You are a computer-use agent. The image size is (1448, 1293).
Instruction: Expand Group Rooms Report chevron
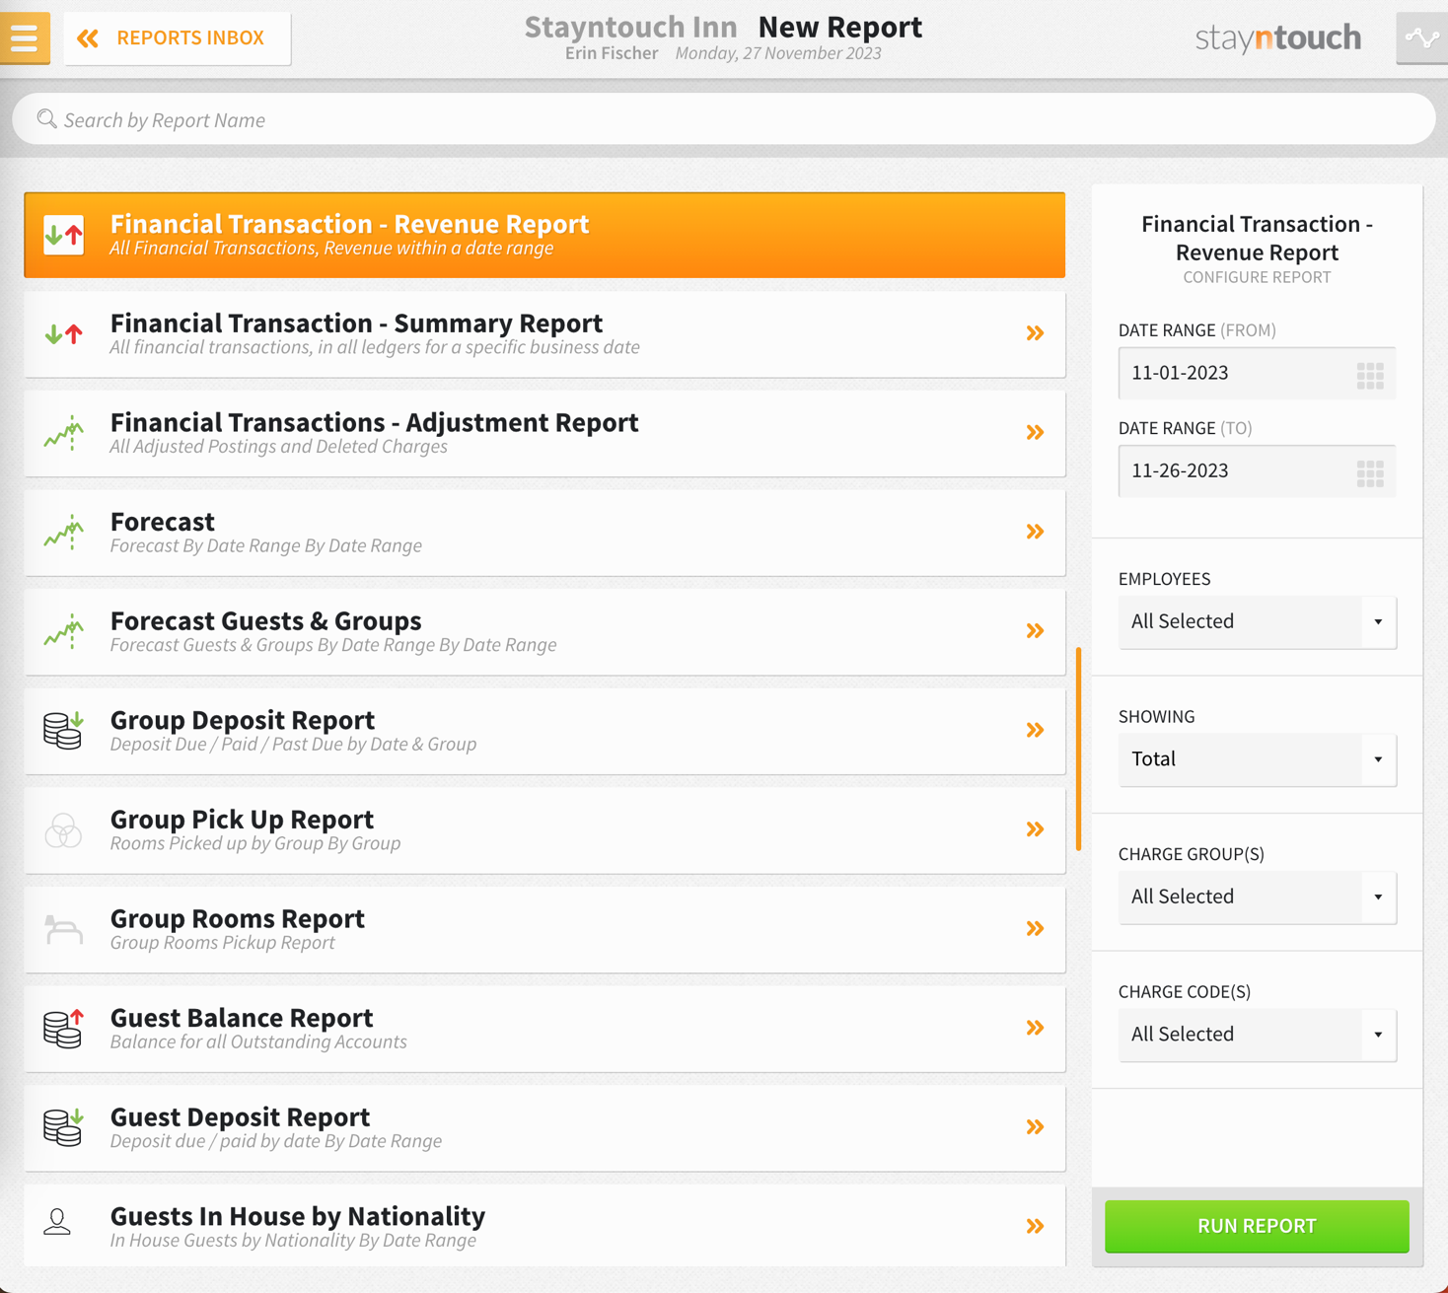coord(1035,929)
